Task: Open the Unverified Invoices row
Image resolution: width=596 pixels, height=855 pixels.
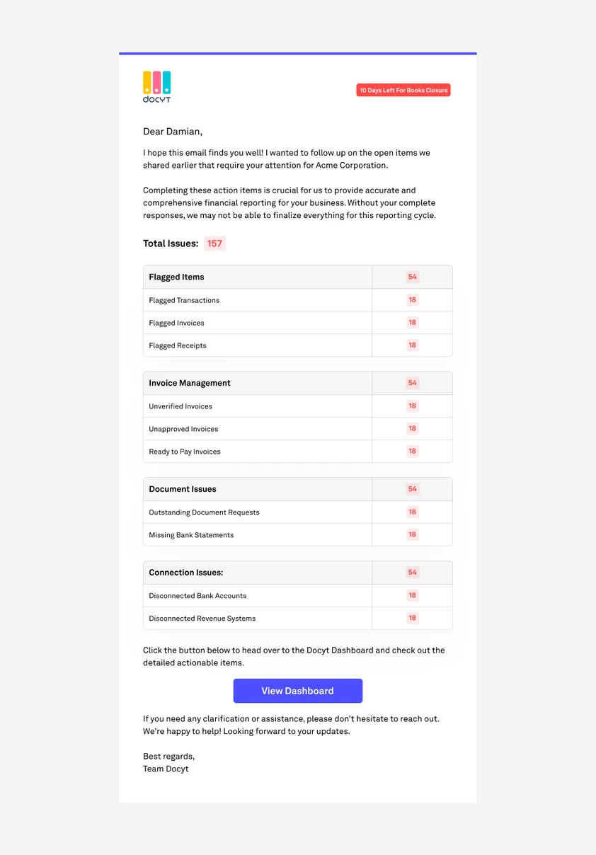Action: click(180, 406)
